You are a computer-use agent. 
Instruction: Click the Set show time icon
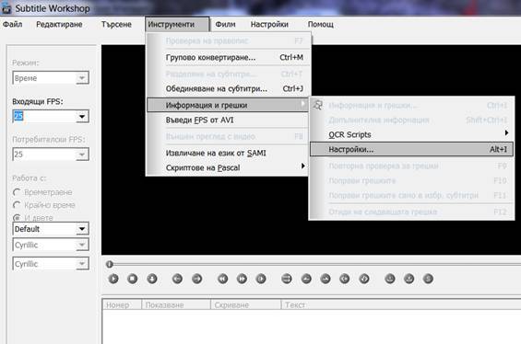tap(306, 279)
